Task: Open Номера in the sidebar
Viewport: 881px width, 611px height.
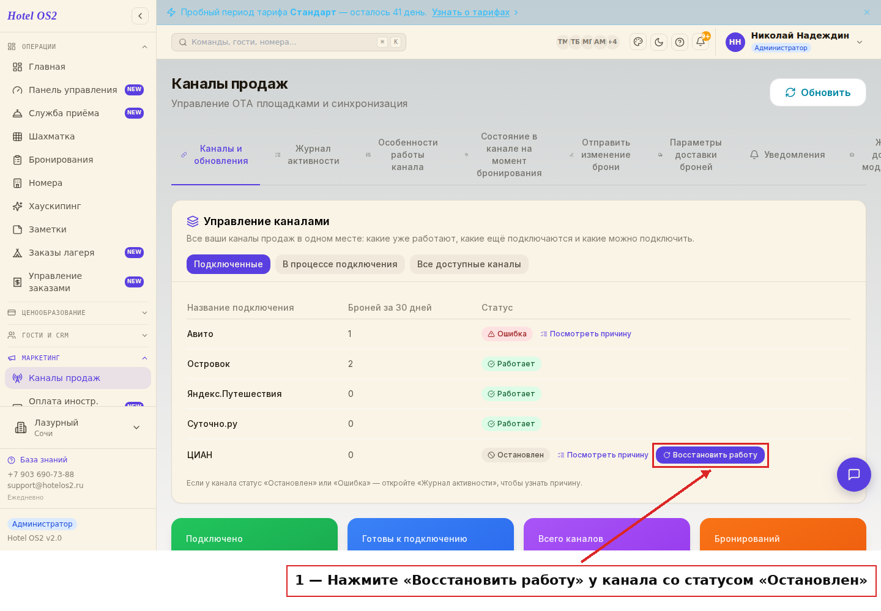Action: (78, 183)
